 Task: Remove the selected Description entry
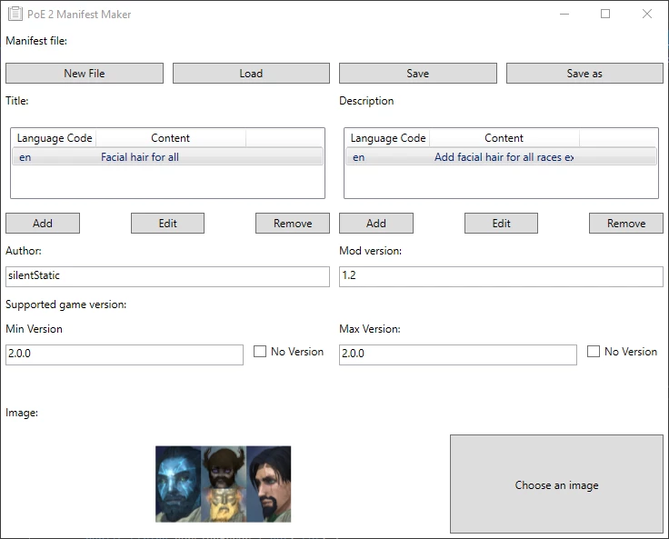(x=626, y=224)
